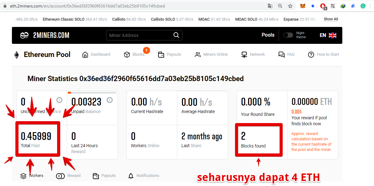Open the MetaMask fox extension

tap(302, 6)
